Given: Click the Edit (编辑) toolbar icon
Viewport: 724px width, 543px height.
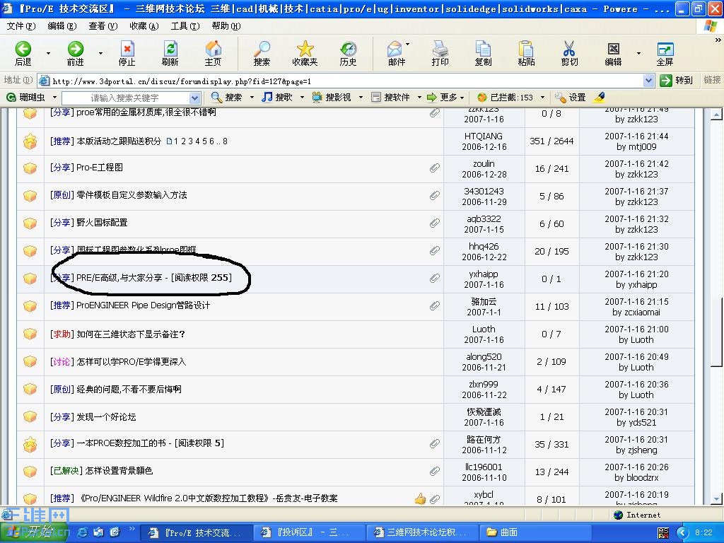Looking at the screenshot, I should 613,54.
